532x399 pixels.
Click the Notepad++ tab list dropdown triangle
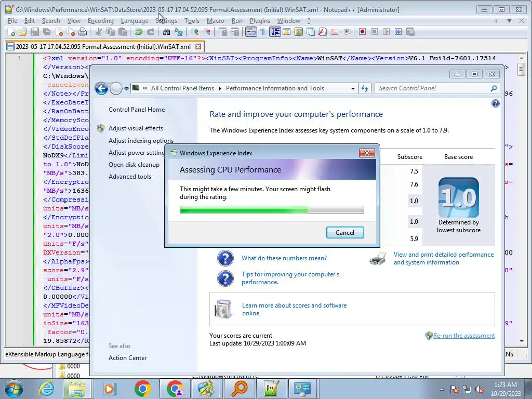[509, 21]
